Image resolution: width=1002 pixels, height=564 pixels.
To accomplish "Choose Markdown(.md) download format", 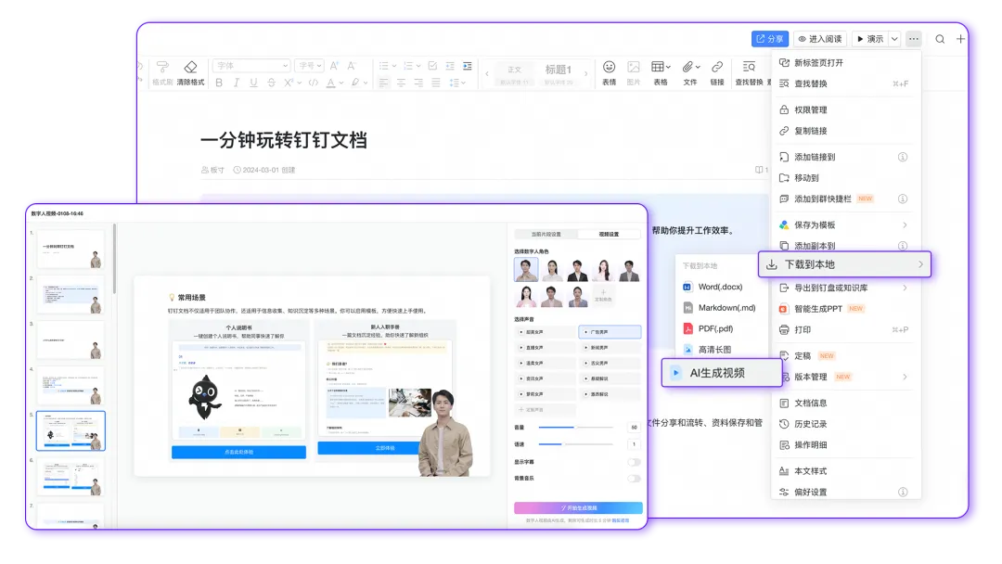I will point(721,308).
